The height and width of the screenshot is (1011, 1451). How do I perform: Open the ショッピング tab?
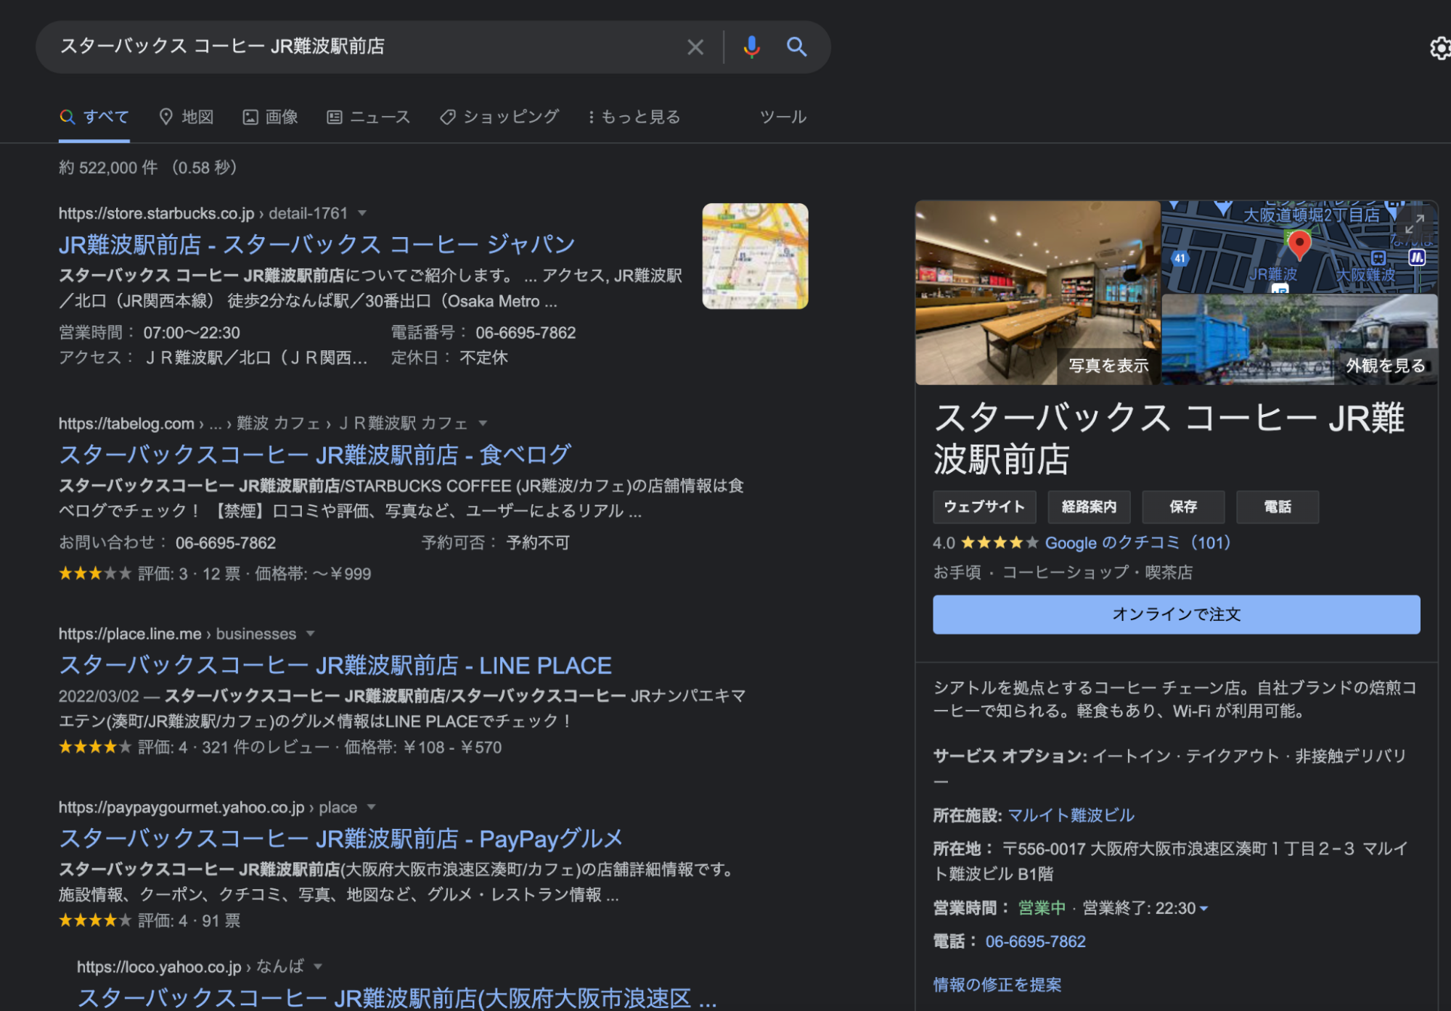[499, 117]
